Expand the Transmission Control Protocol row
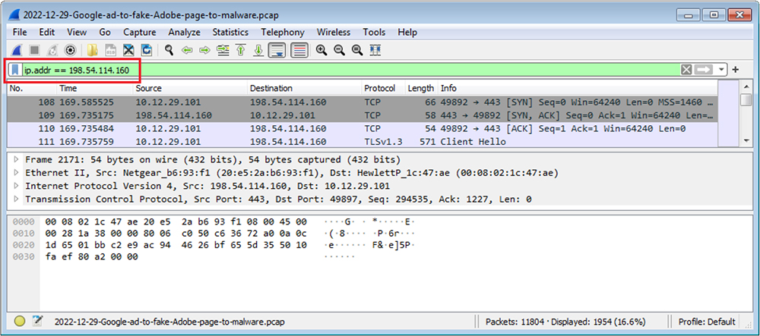Screen dimensions: 760x336 [17, 199]
